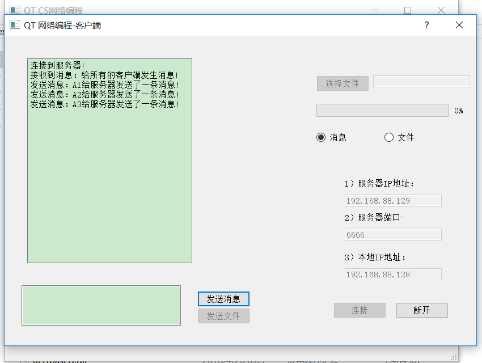Click the green chat log showing 连接到服务器
Image resolution: width=482 pixels, height=363 pixels.
109,159
